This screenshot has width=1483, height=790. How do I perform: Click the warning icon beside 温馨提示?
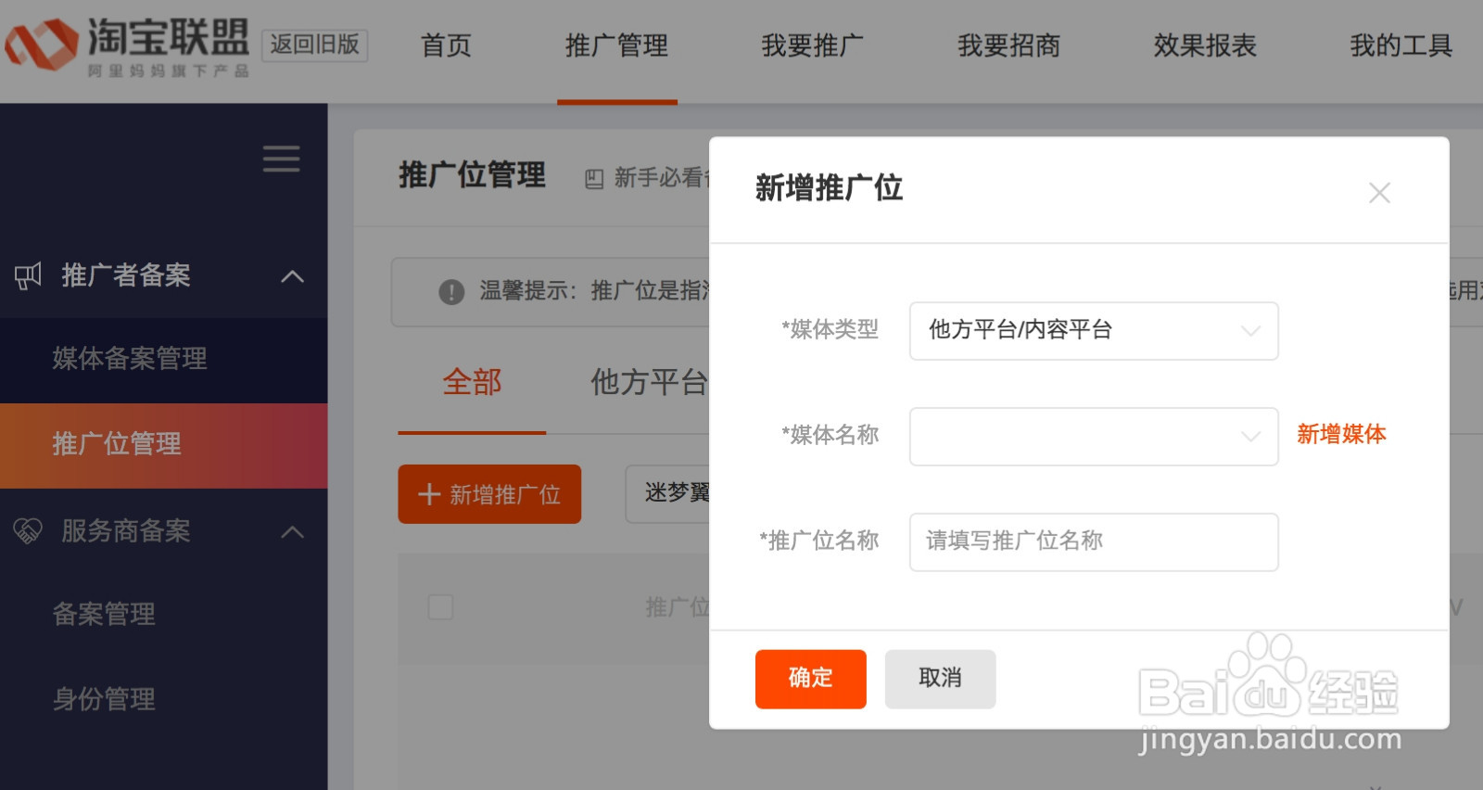(451, 292)
